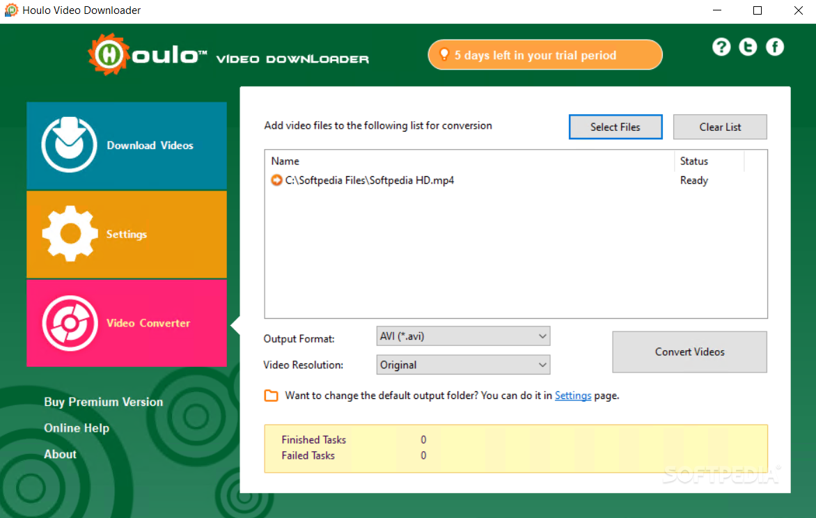816x518 pixels.
Task: Click the app icon in title bar
Action: click(x=11, y=10)
